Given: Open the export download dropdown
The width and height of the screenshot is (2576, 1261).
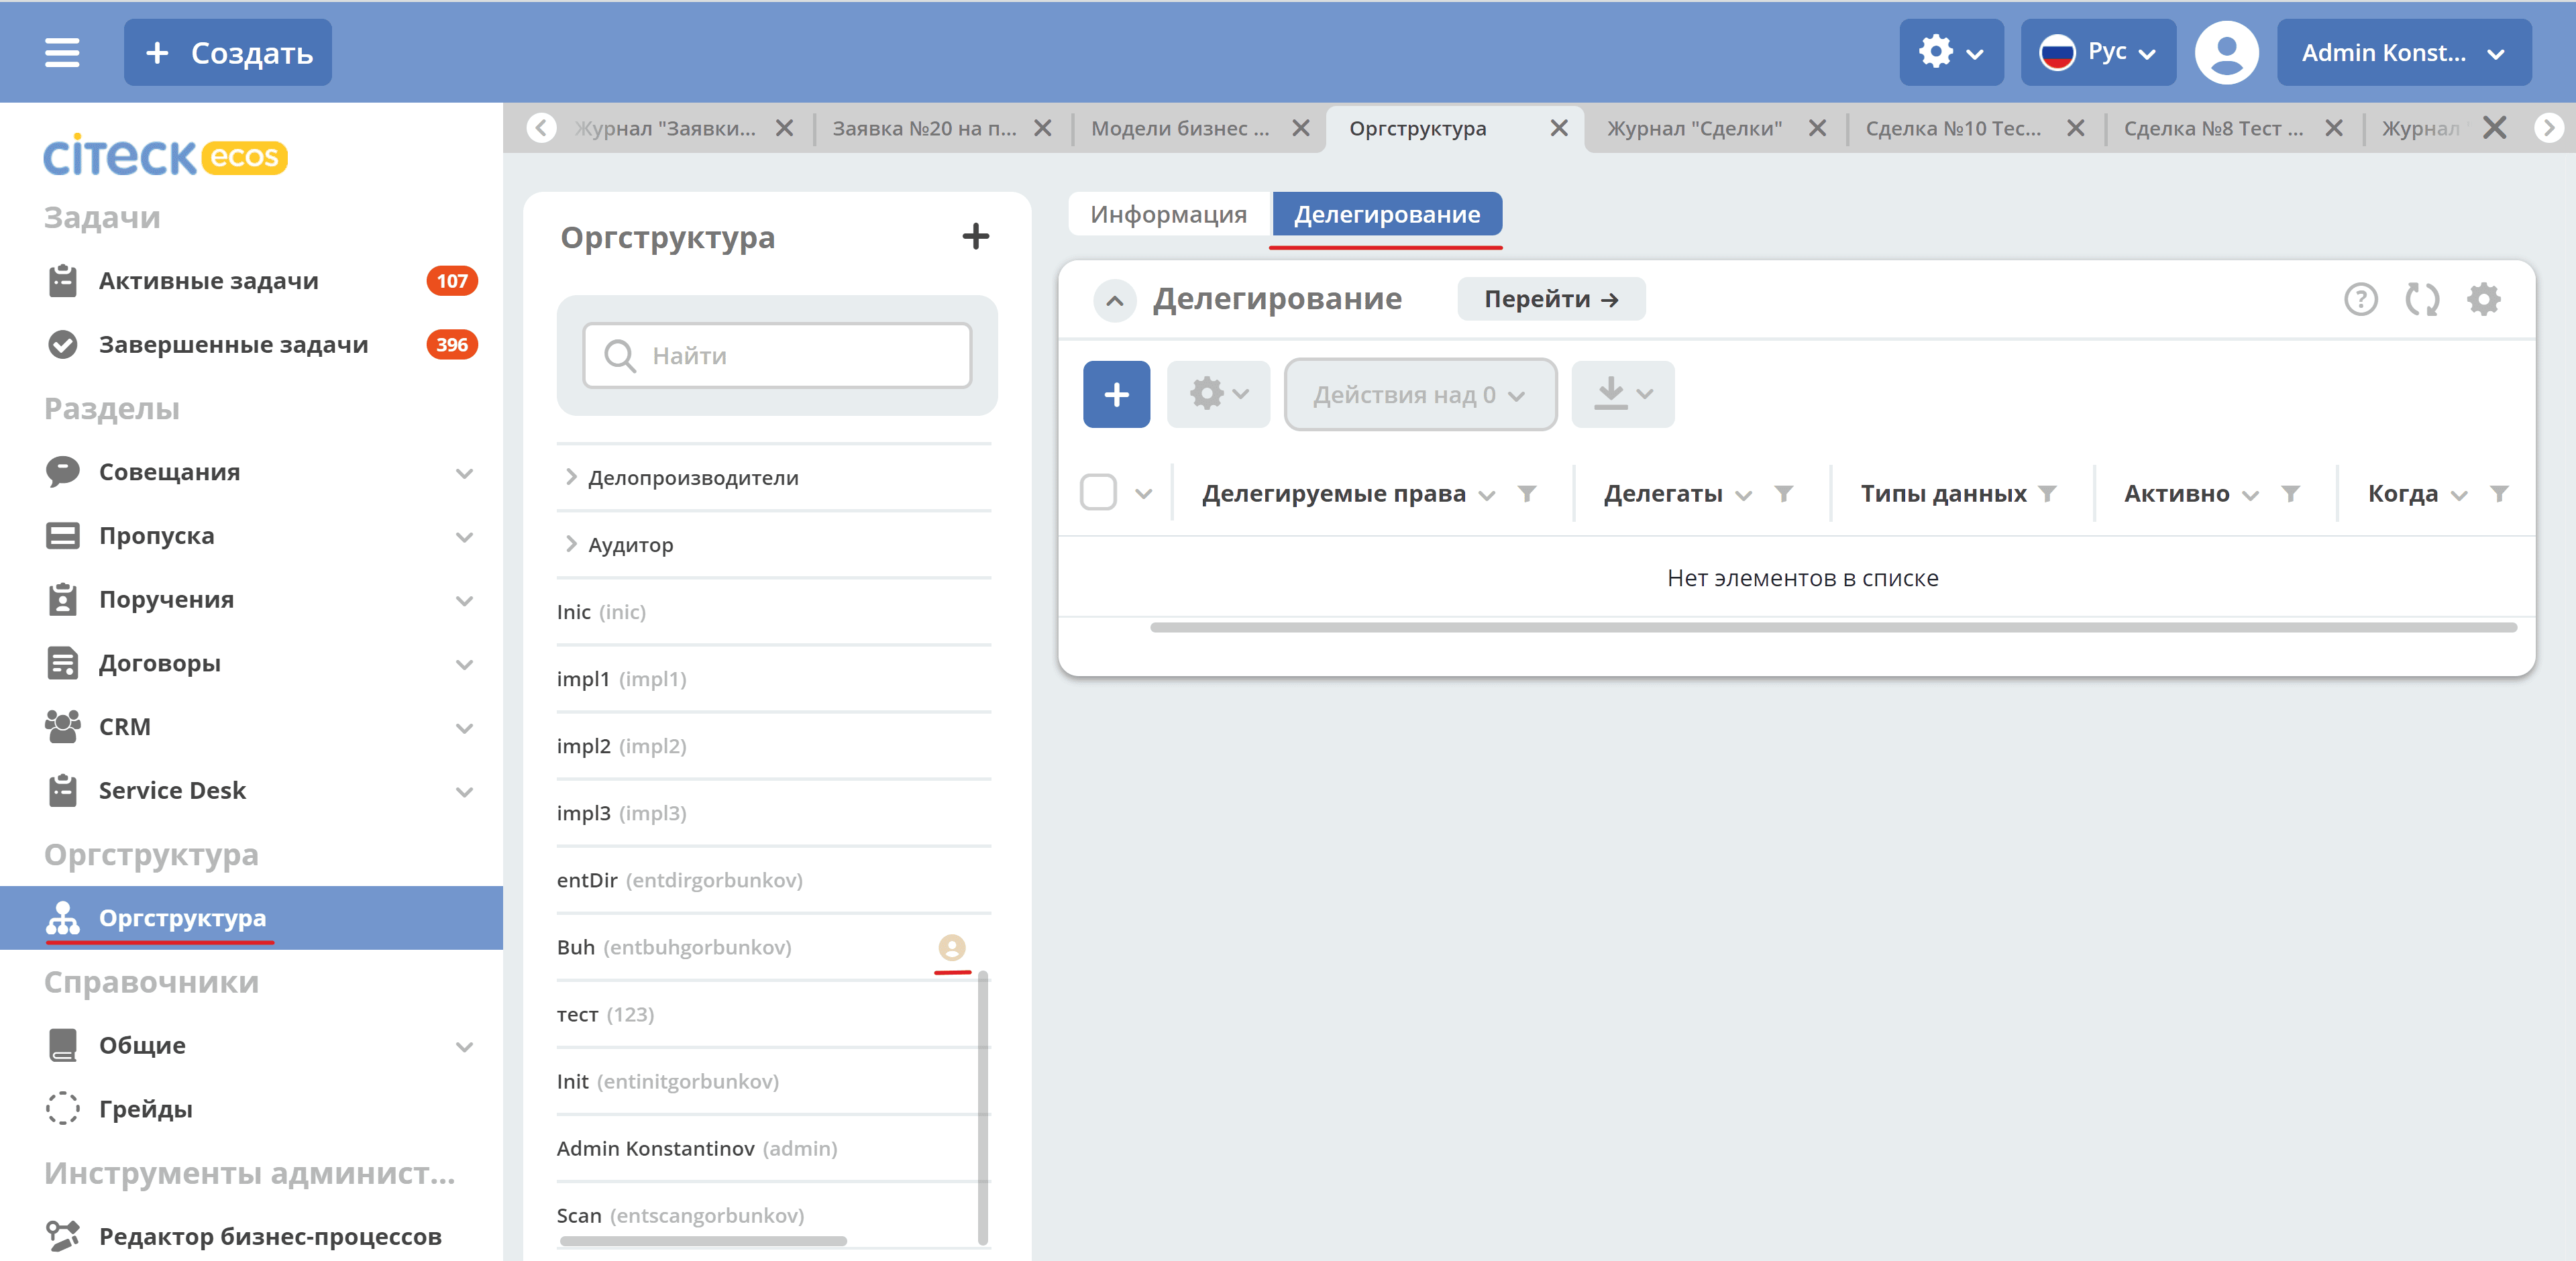Looking at the screenshot, I should pyautogui.click(x=1622, y=394).
